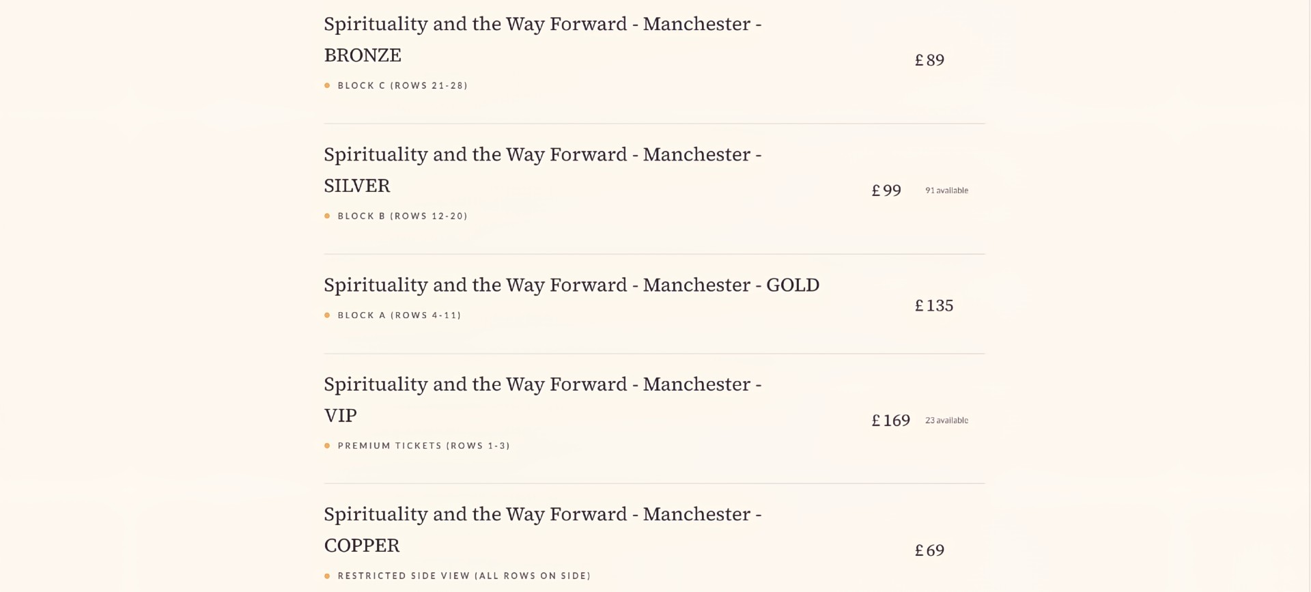Open the Manchester SILVER ticket title
Image resolution: width=1311 pixels, height=592 pixels.
543,169
